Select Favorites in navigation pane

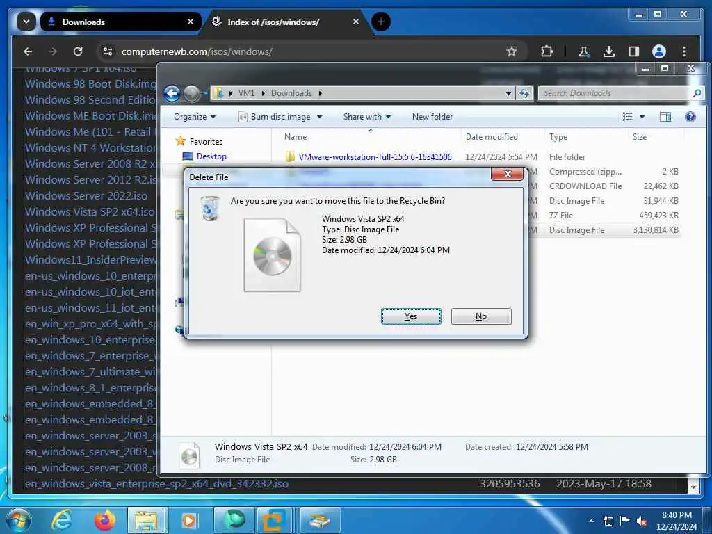coord(206,142)
